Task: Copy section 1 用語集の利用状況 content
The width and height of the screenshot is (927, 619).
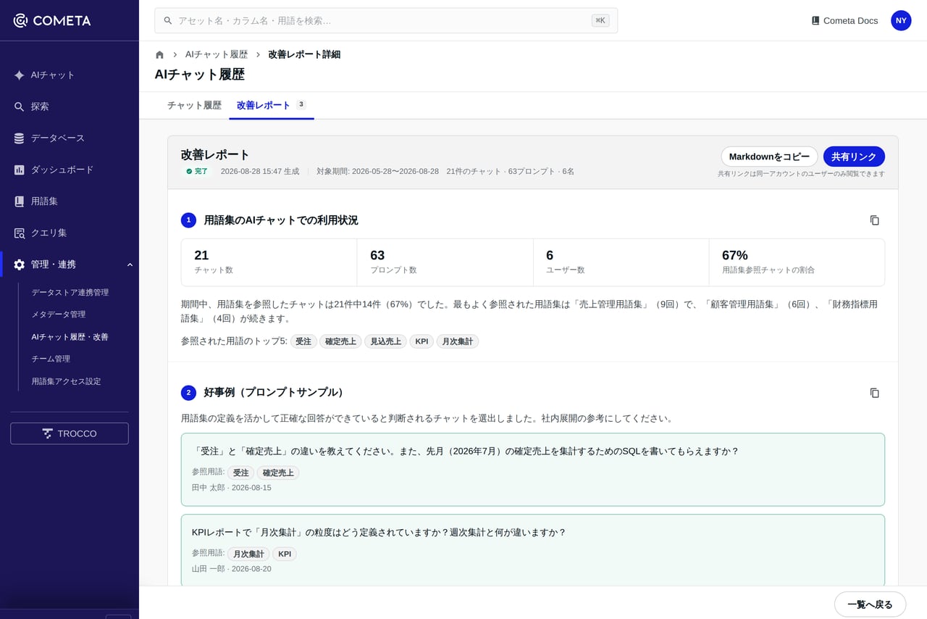Action: pyautogui.click(x=874, y=220)
